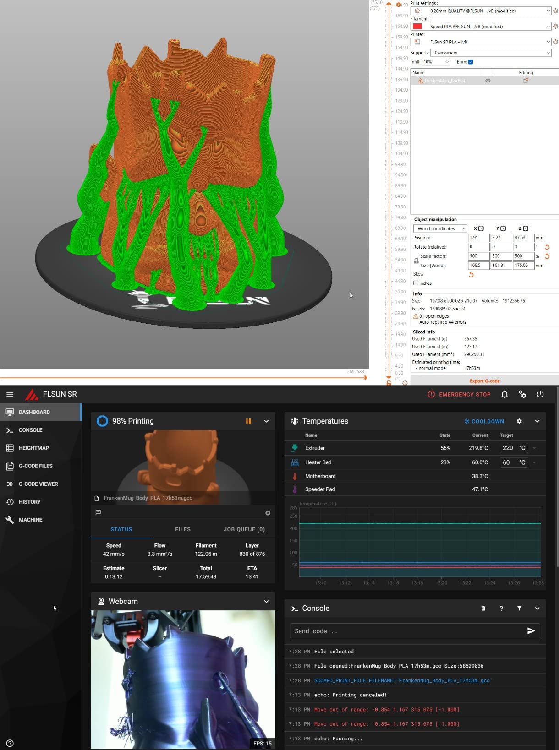559x750 pixels.
Task: Open console help question mark icon
Action: (501, 609)
